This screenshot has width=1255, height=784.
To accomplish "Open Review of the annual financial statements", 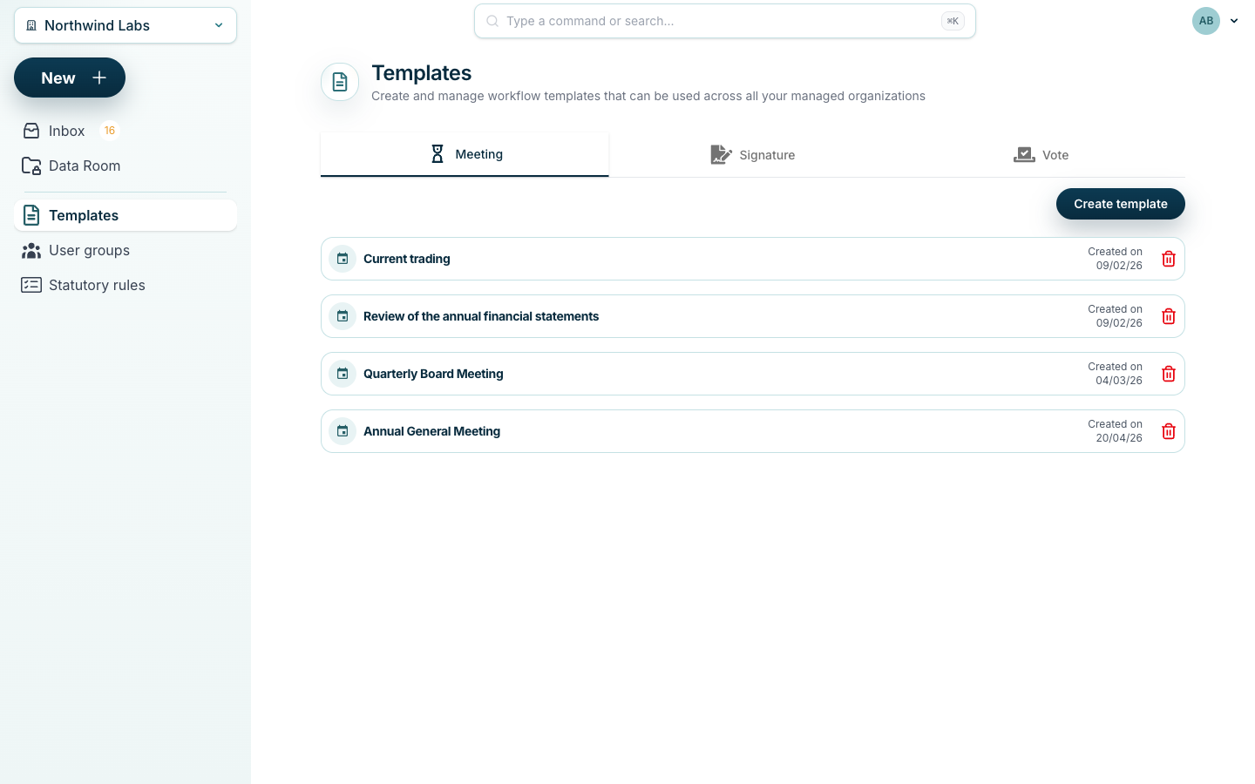I will pos(753,316).
